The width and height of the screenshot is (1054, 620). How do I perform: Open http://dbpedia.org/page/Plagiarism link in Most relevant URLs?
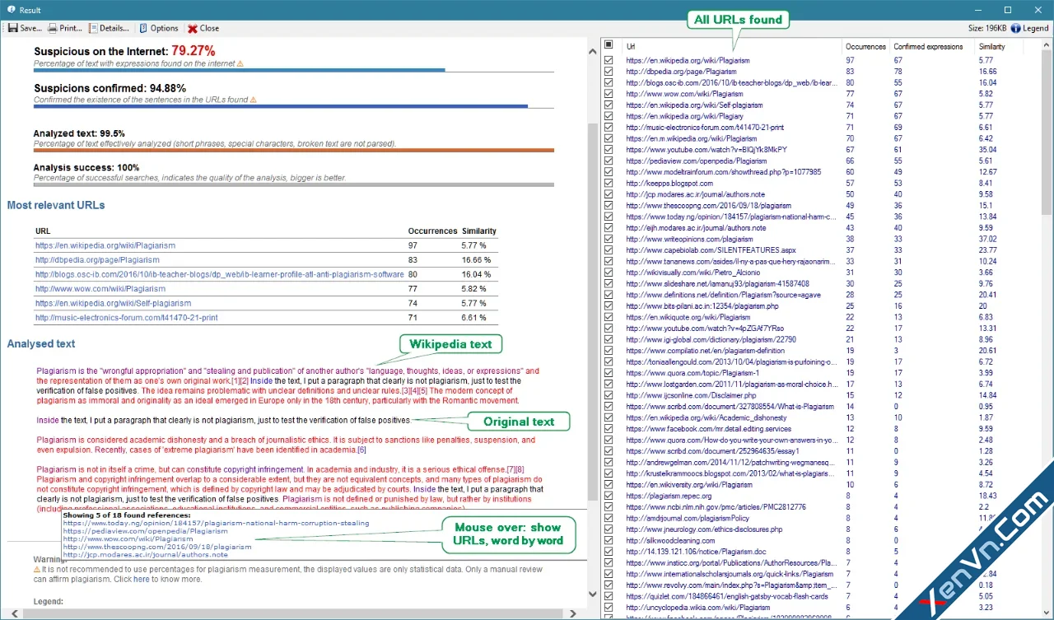(97, 259)
